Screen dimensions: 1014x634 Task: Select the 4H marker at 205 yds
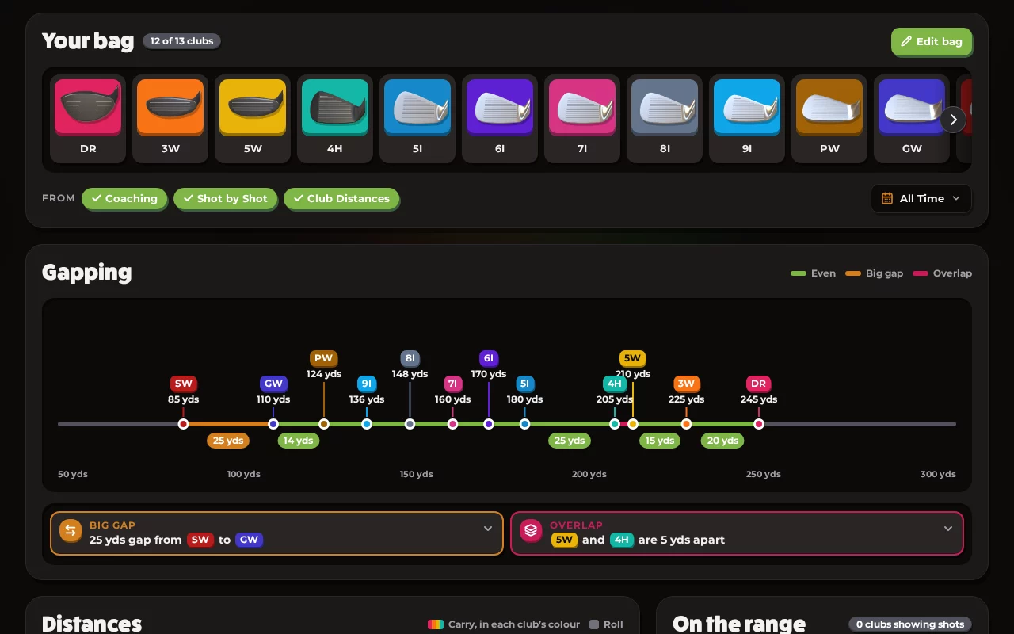(615, 424)
